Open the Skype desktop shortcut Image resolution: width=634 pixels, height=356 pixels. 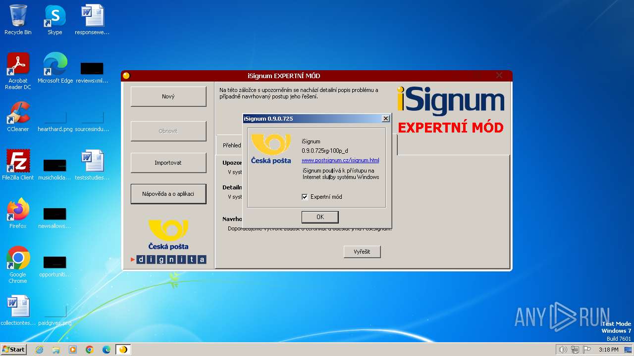tap(55, 20)
